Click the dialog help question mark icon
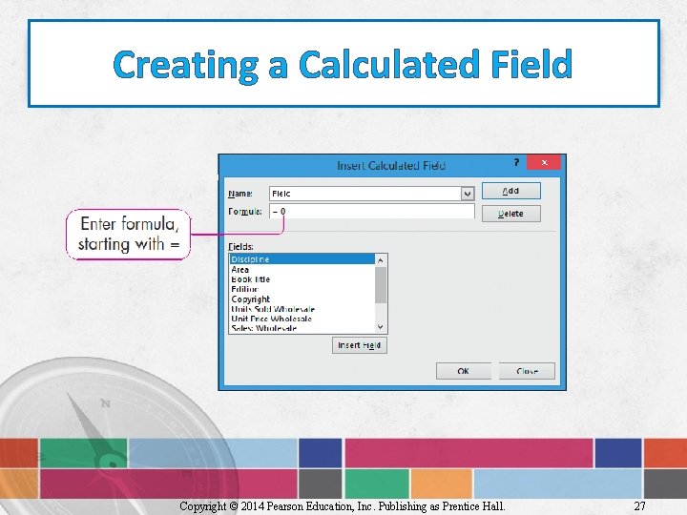Image resolution: width=687 pixels, height=515 pixels. (x=516, y=162)
